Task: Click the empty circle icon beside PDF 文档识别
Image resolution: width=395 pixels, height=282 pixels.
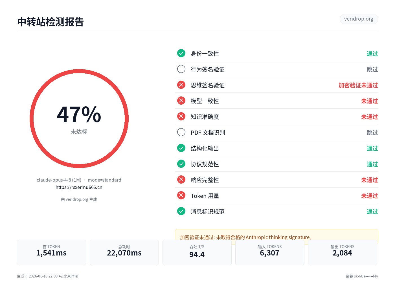Action: pos(181,132)
